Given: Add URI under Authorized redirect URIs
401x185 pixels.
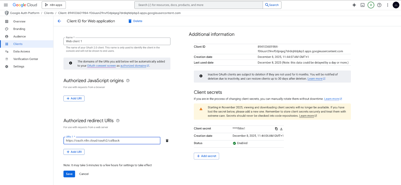Looking at the screenshot, I should [74, 152].
